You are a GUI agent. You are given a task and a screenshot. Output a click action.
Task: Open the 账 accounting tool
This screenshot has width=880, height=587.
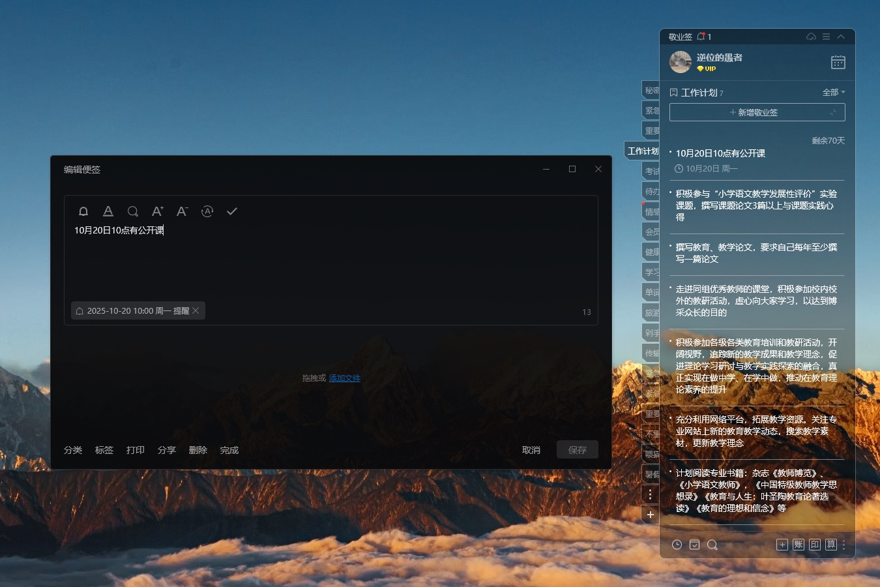(799, 545)
